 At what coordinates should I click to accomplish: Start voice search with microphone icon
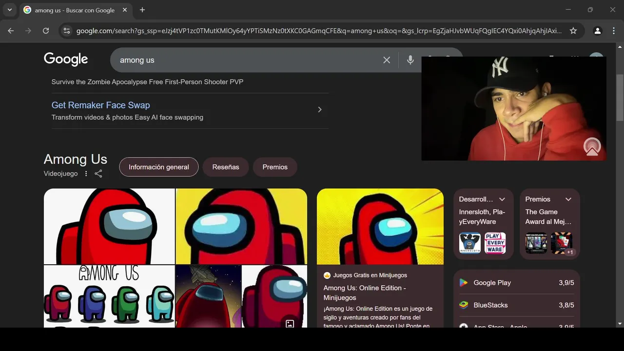[x=410, y=60]
